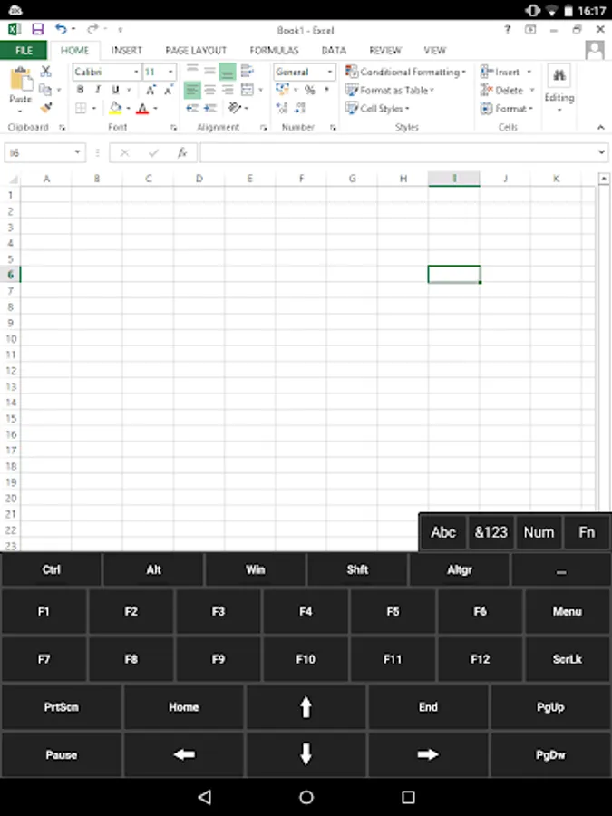
Task: Cut selection with the scissors icon
Action: [46, 72]
